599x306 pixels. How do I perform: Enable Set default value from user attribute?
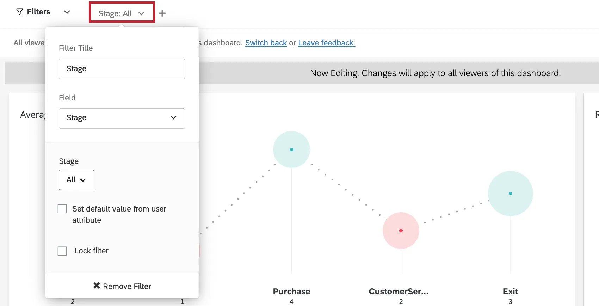[x=62, y=209]
